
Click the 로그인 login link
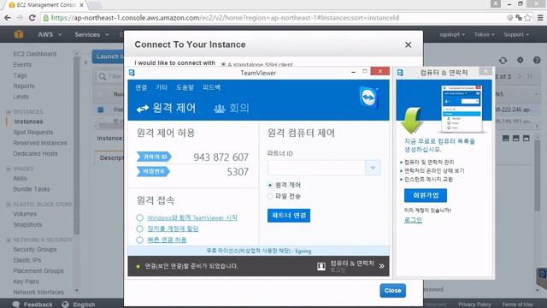point(413,220)
